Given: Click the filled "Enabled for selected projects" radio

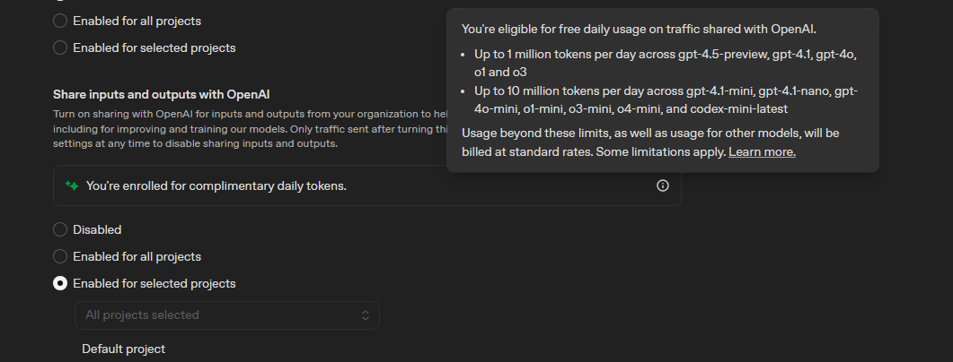Looking at the screenshot, I should coord(60,283).
